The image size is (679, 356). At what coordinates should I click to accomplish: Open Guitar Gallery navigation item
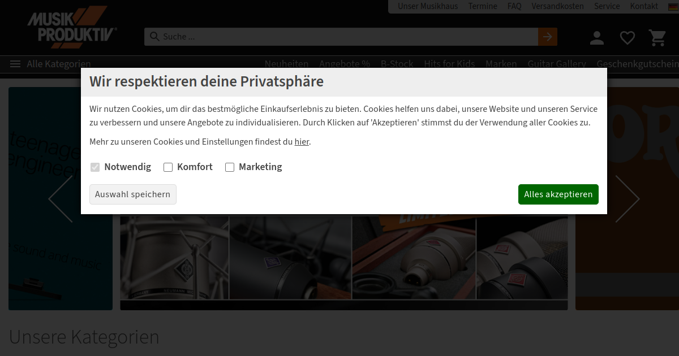pos(557,64)
